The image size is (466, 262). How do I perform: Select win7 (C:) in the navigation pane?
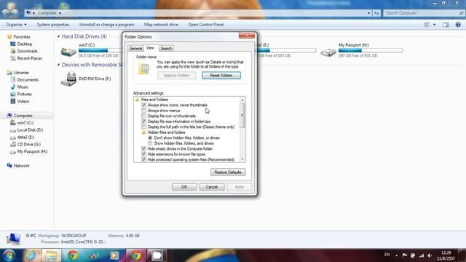click(25, 123)
